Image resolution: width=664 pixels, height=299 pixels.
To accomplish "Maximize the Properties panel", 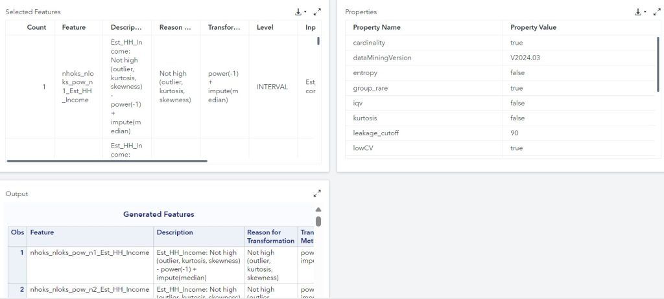I will 657,12.
